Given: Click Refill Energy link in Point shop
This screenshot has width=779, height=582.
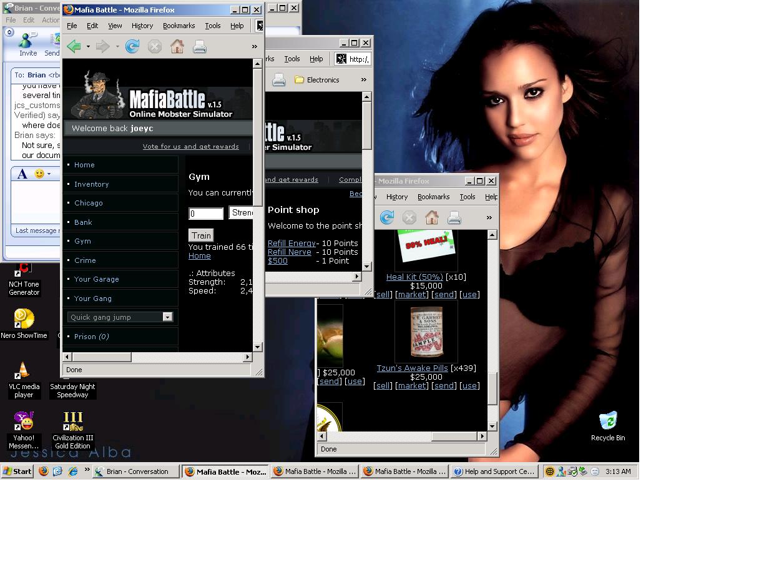Looking at the screenshot, I should 292,244.
